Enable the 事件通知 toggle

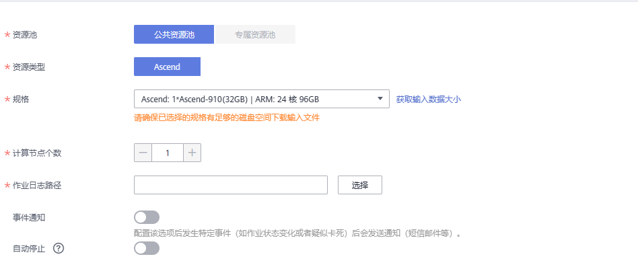click(x=147, y=217)
